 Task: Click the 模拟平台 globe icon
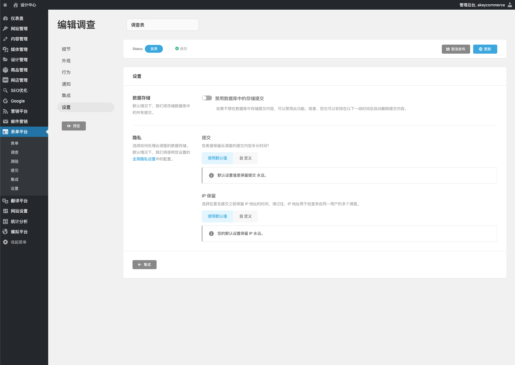(5, 232)
